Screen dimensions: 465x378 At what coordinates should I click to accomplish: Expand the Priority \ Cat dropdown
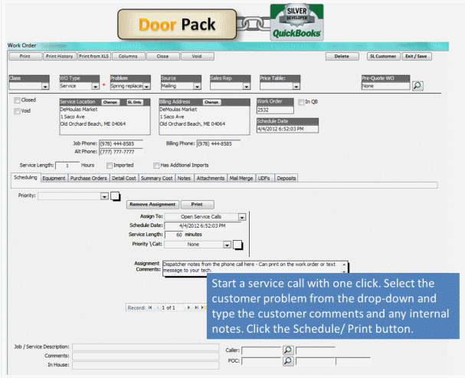[227, 245]
